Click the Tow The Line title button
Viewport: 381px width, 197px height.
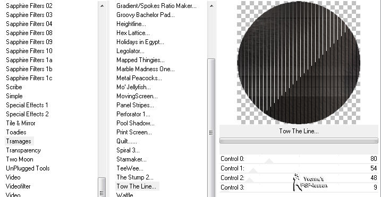(299, 131)
